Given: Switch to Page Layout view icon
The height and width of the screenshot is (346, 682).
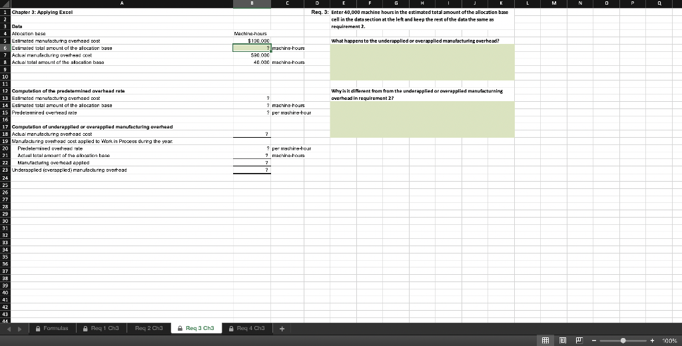Looking at the screenshot, I should pos(562,341).
